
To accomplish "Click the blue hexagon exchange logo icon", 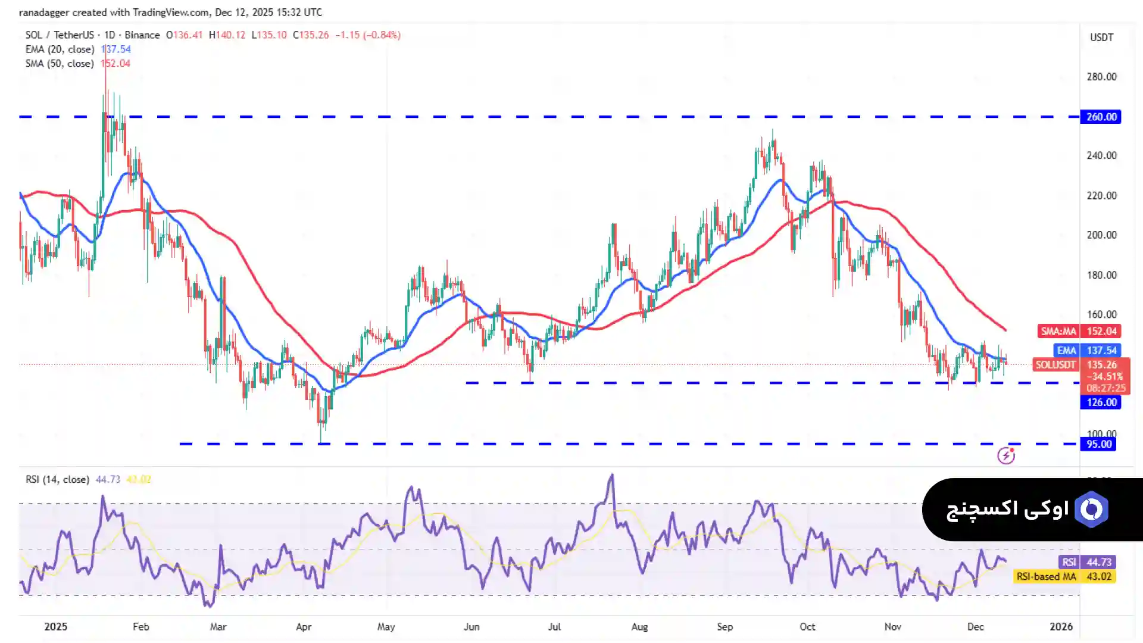I will click(x=1091, y=510).
